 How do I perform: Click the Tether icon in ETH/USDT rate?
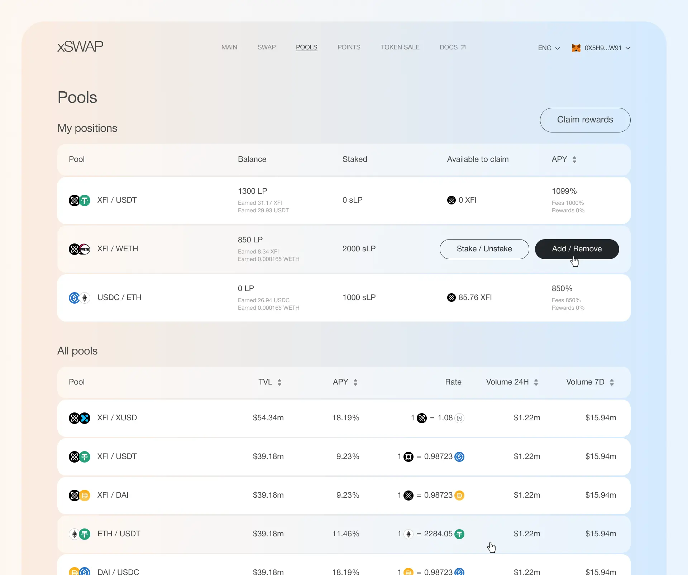click(x=460, y=534)
